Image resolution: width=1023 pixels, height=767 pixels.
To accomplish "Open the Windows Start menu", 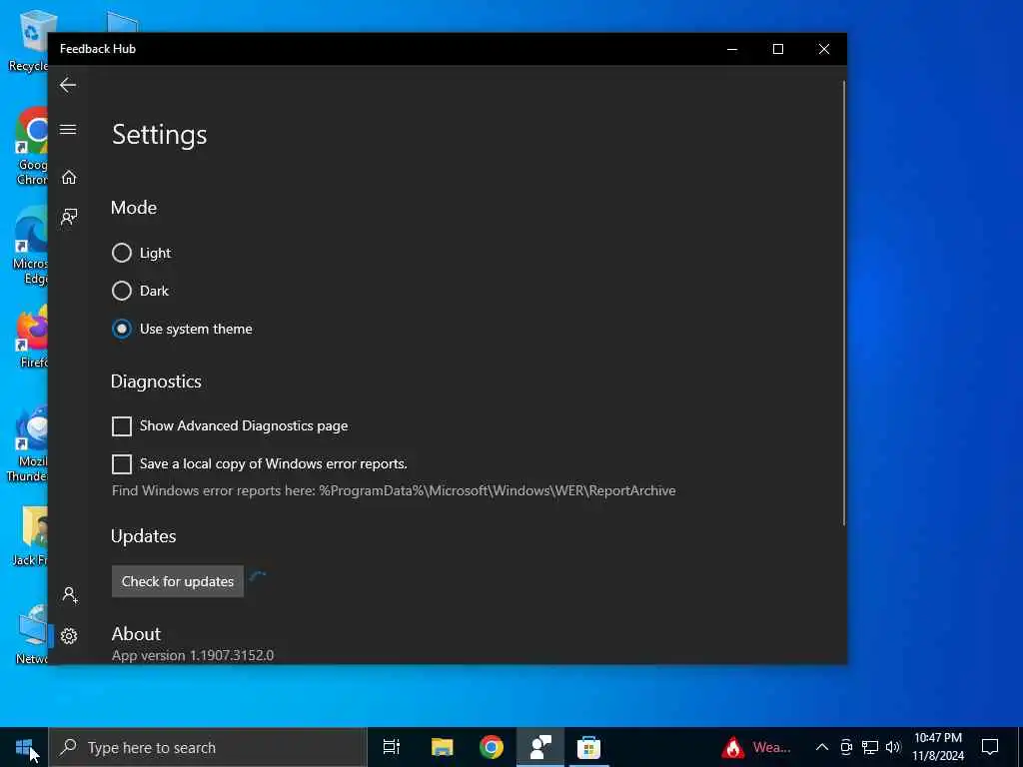I will 24,747.
